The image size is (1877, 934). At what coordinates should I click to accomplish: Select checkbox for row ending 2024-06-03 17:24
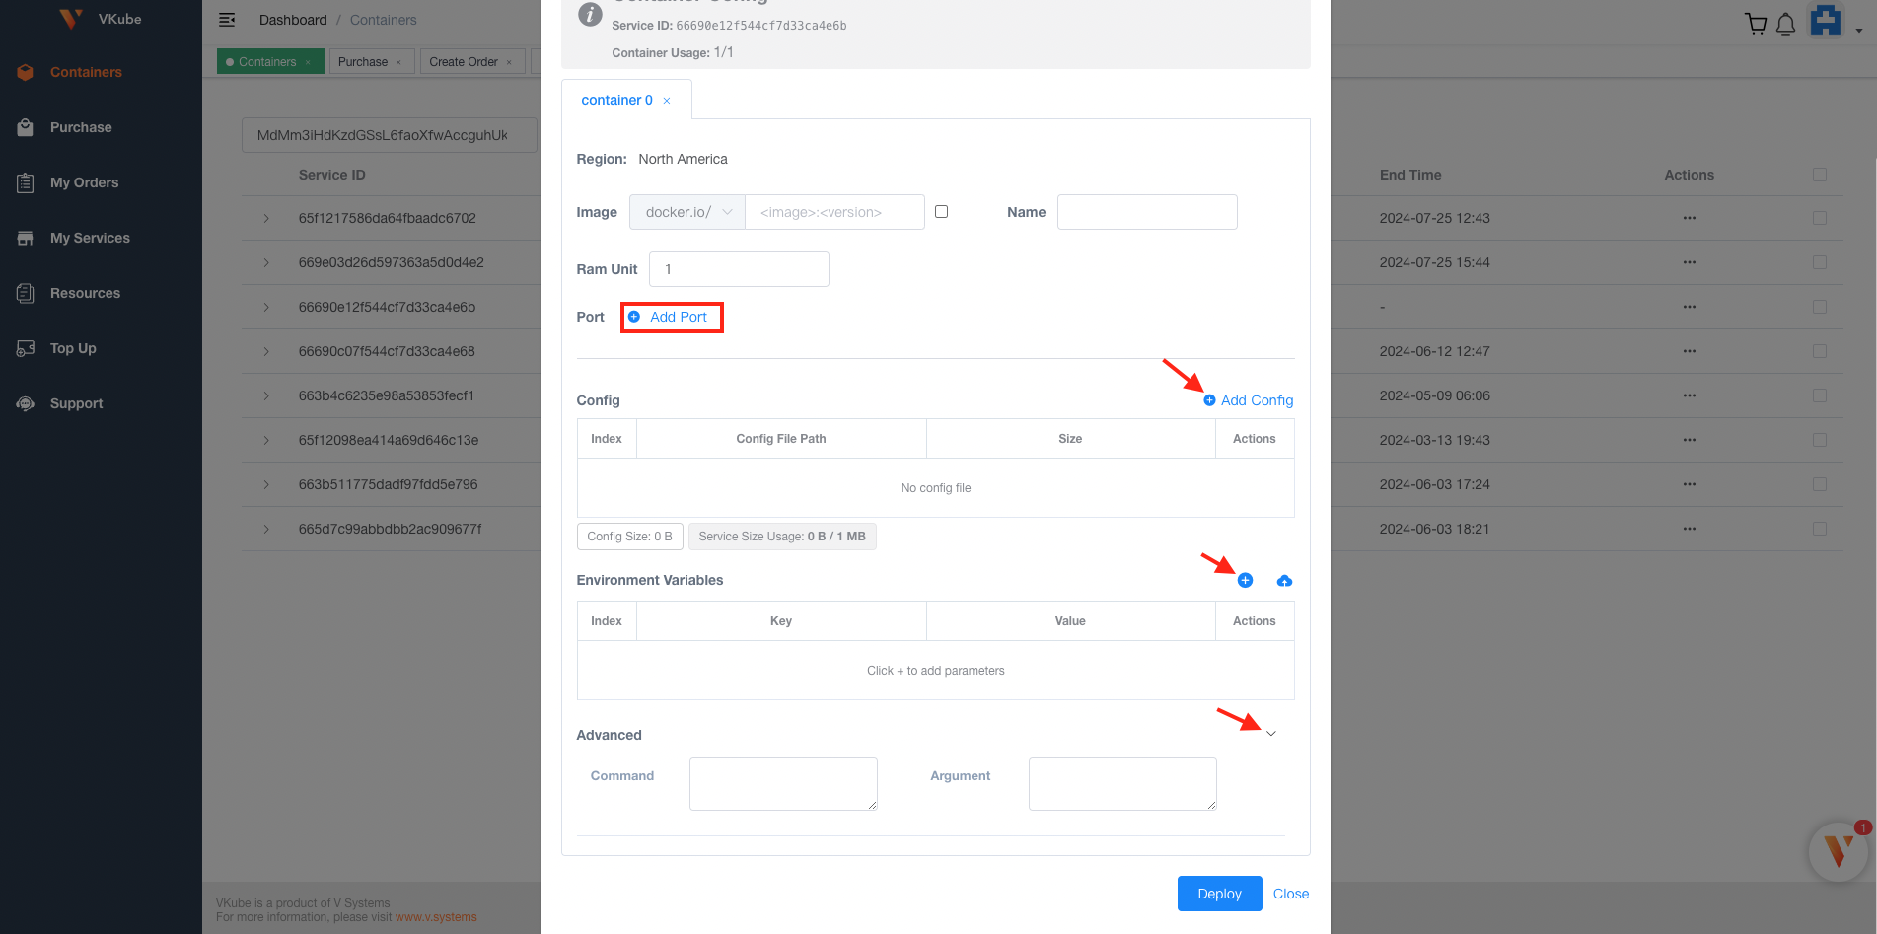(x=1820, y=484)
